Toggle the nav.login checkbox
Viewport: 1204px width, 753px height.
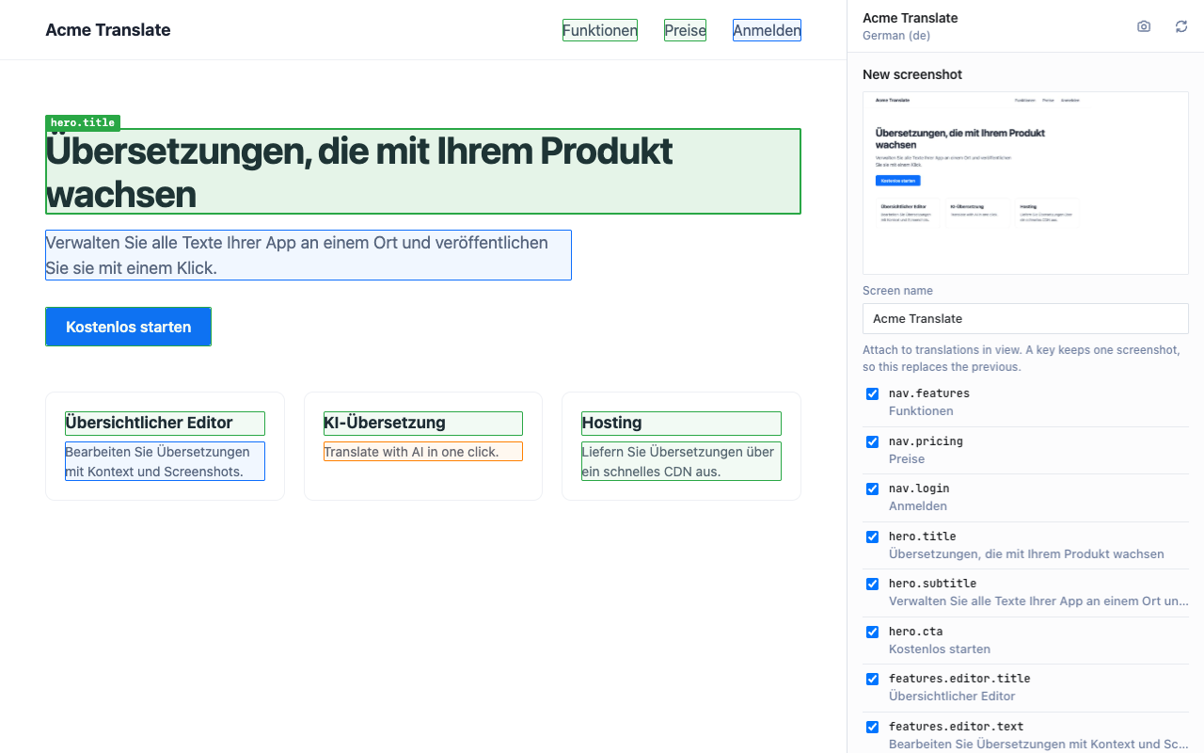(x=872, y=489)
